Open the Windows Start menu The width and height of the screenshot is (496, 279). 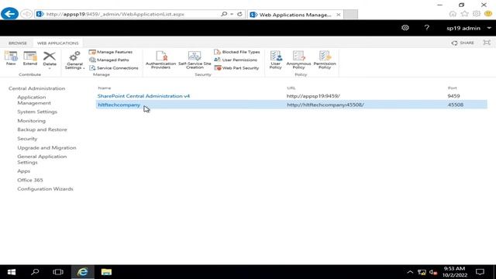click(12, 272)
